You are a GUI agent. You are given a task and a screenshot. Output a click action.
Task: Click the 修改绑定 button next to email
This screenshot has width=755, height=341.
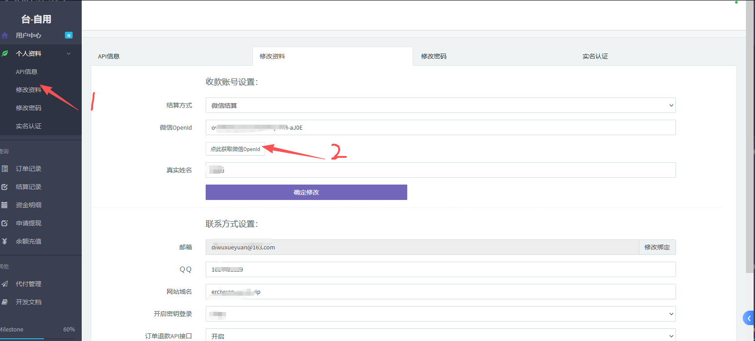click(657, 247)
